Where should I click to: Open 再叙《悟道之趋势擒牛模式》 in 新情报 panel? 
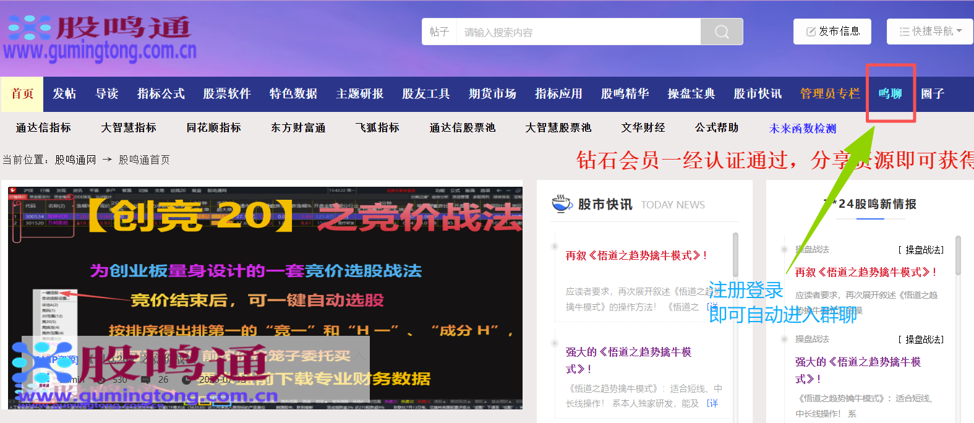tap(866, 272)
